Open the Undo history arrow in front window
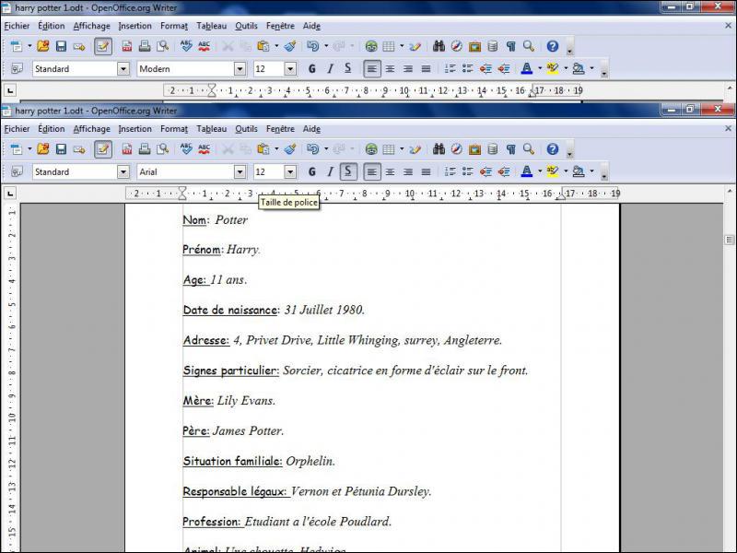The height and width of the screenshot is (553, 737). coord(326,149)
